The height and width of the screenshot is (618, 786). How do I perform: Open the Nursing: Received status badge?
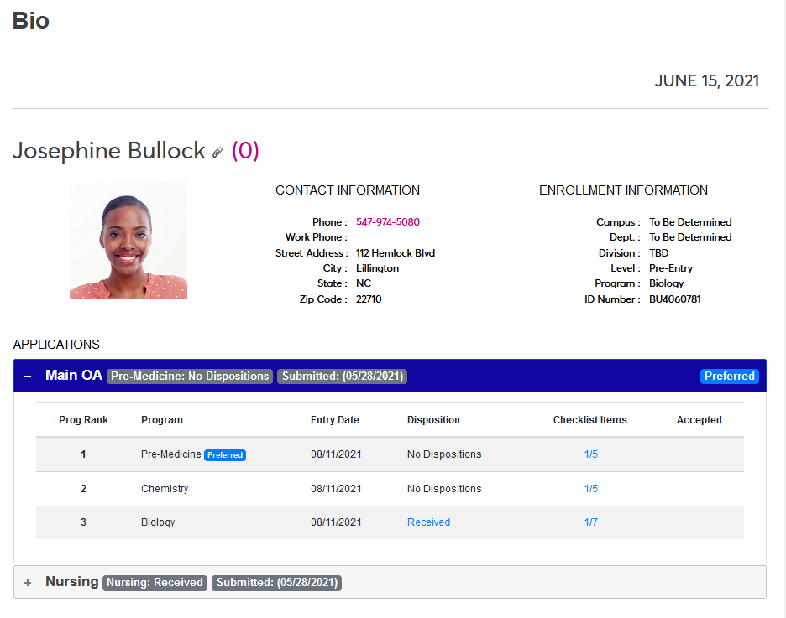[155, 582]
